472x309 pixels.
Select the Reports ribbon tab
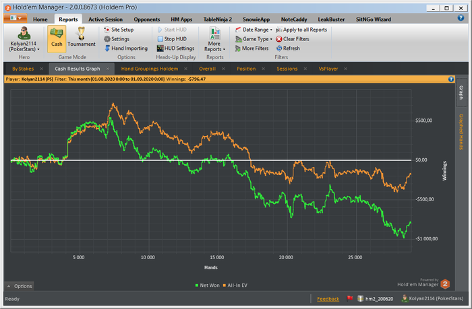point(68,20)
